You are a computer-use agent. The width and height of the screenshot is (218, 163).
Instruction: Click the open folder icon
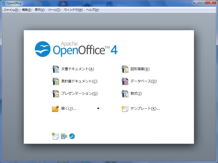pyautogui.click(x=55, y=109)
